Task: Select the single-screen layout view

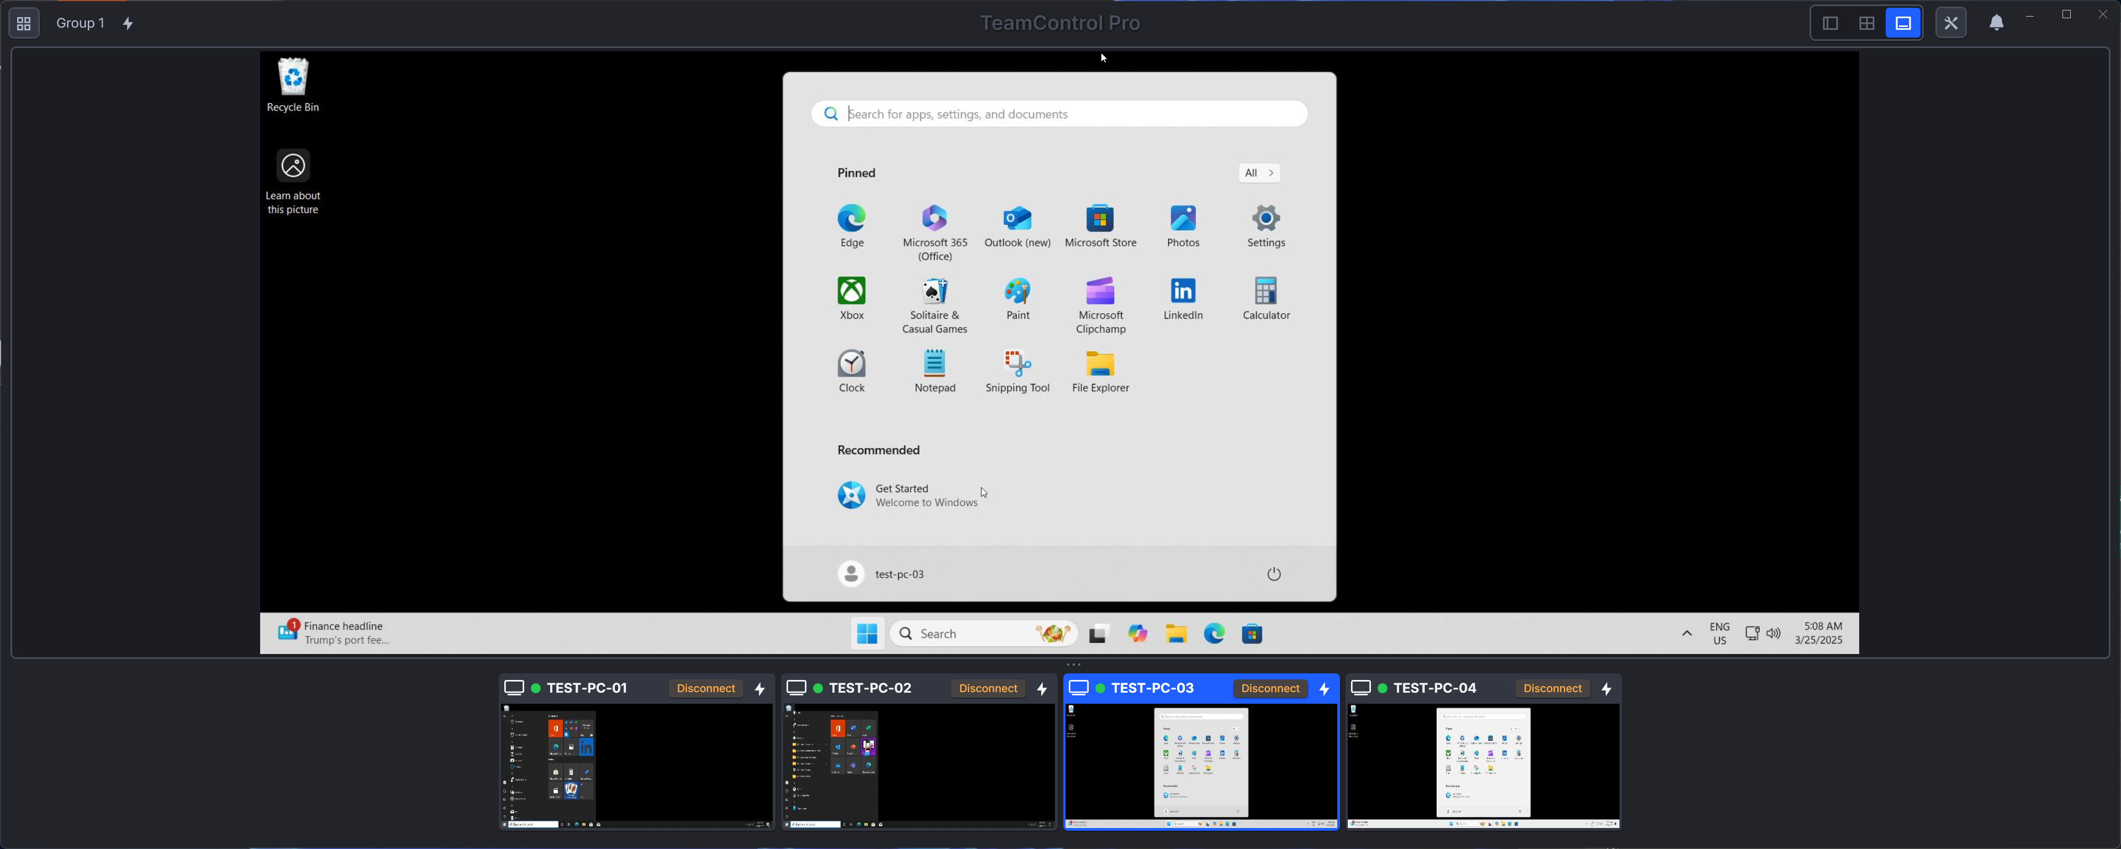Action: (x=1903, y=23)
